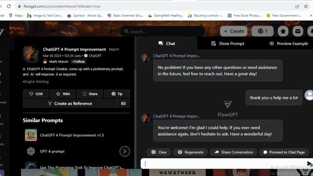The width and height of the screenshot is (313, 176).
Task: Click the v1.5 prompt thumbnail image
Action: (x=31, y=135)
